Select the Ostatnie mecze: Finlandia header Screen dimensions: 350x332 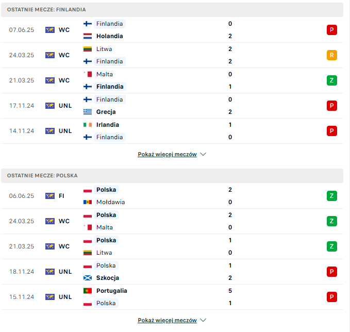pos(172,10)
